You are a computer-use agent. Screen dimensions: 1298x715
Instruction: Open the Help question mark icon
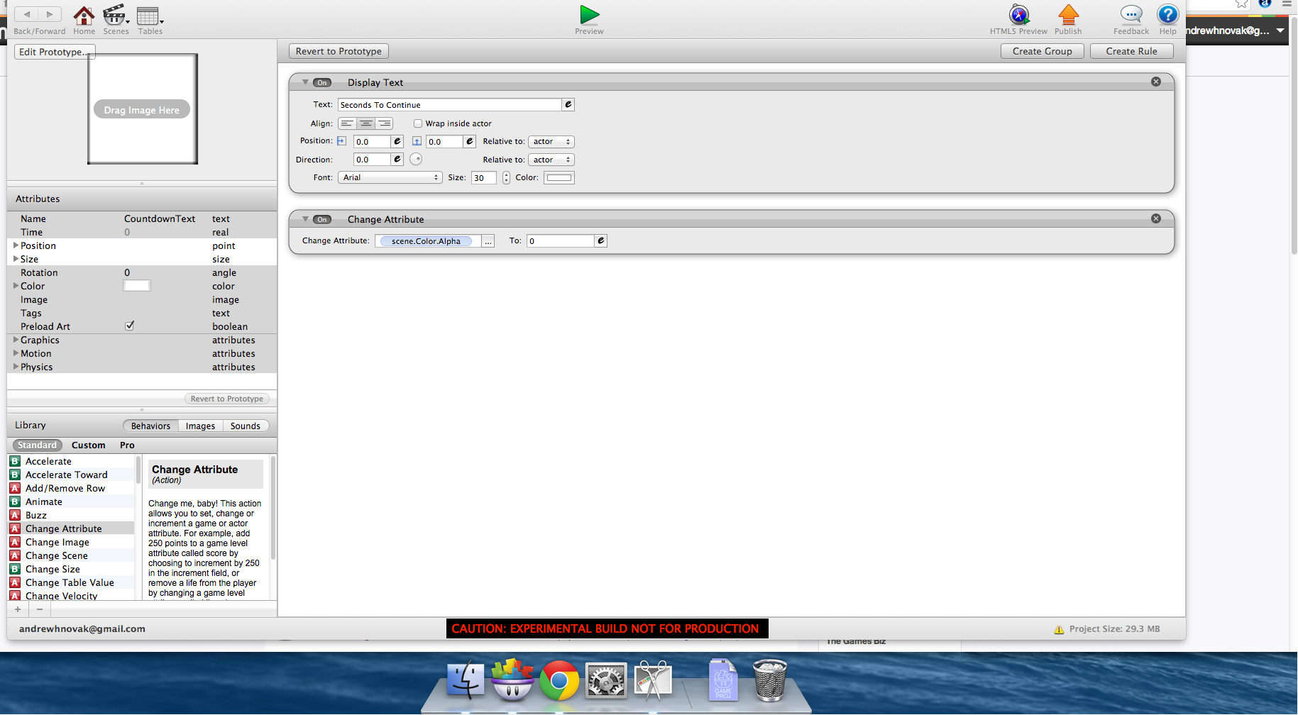[1167, 15]
